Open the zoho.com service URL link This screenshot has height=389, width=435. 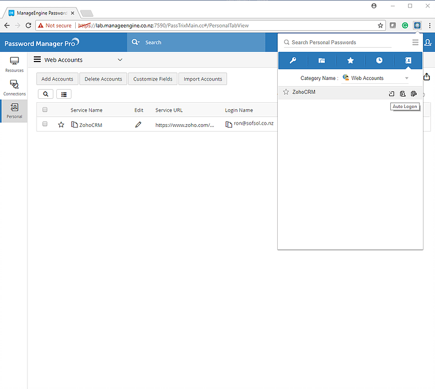[x=184, y=125]
